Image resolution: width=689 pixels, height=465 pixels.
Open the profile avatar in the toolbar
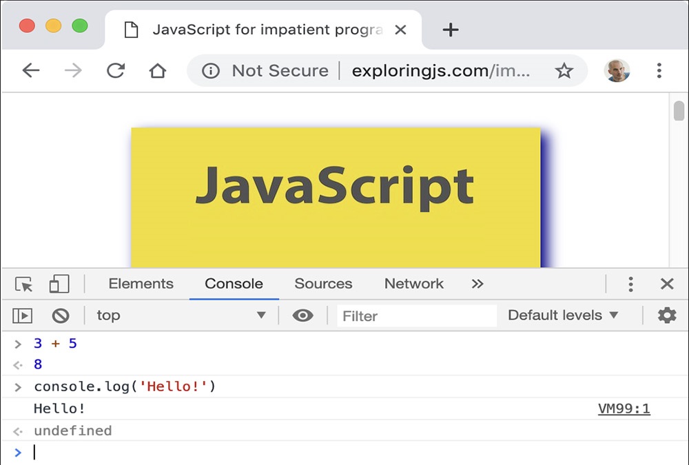click(x=617, y=70)
